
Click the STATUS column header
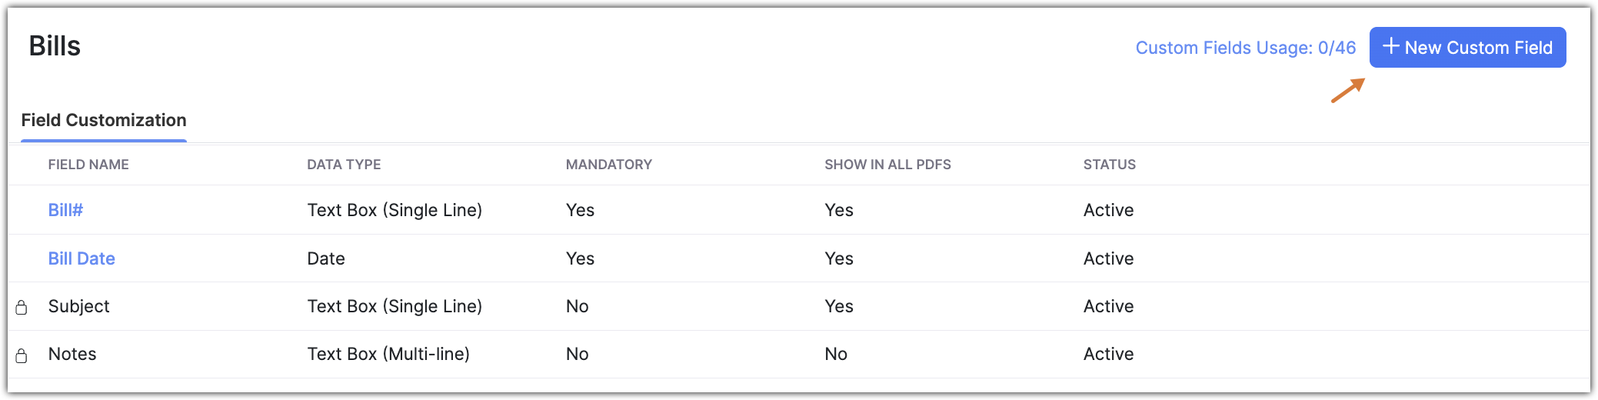1109,165
